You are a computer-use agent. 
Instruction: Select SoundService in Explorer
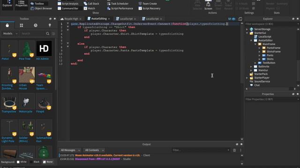click(x=260, y=82)
